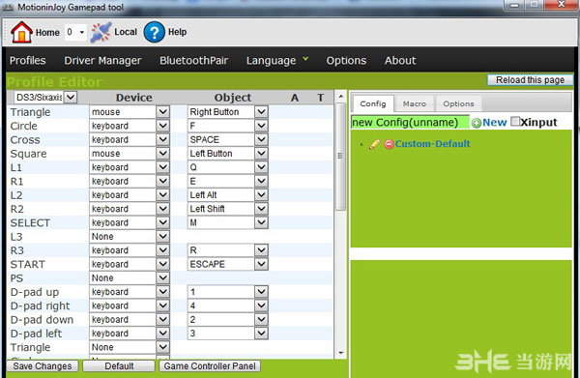Screen dimensions: 580x378
Task: Open Help via the question mark icon
Action: point(155,32)
